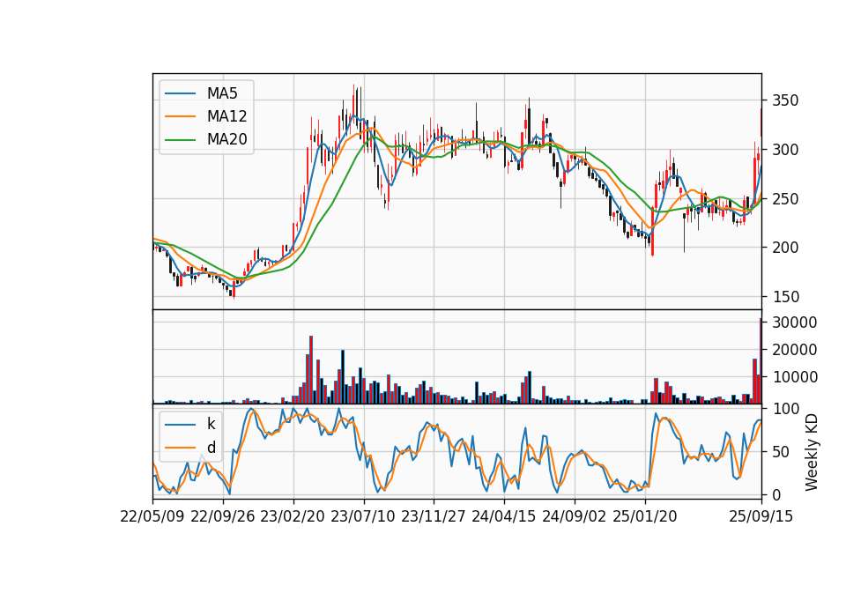This screenshot has width=846, height=608.
Task: Click the 300 price axis label
Action: pyautogui.click(x=785, y=150)
